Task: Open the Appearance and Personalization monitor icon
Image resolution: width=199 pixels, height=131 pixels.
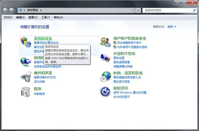Action: (x=105, y=58)
